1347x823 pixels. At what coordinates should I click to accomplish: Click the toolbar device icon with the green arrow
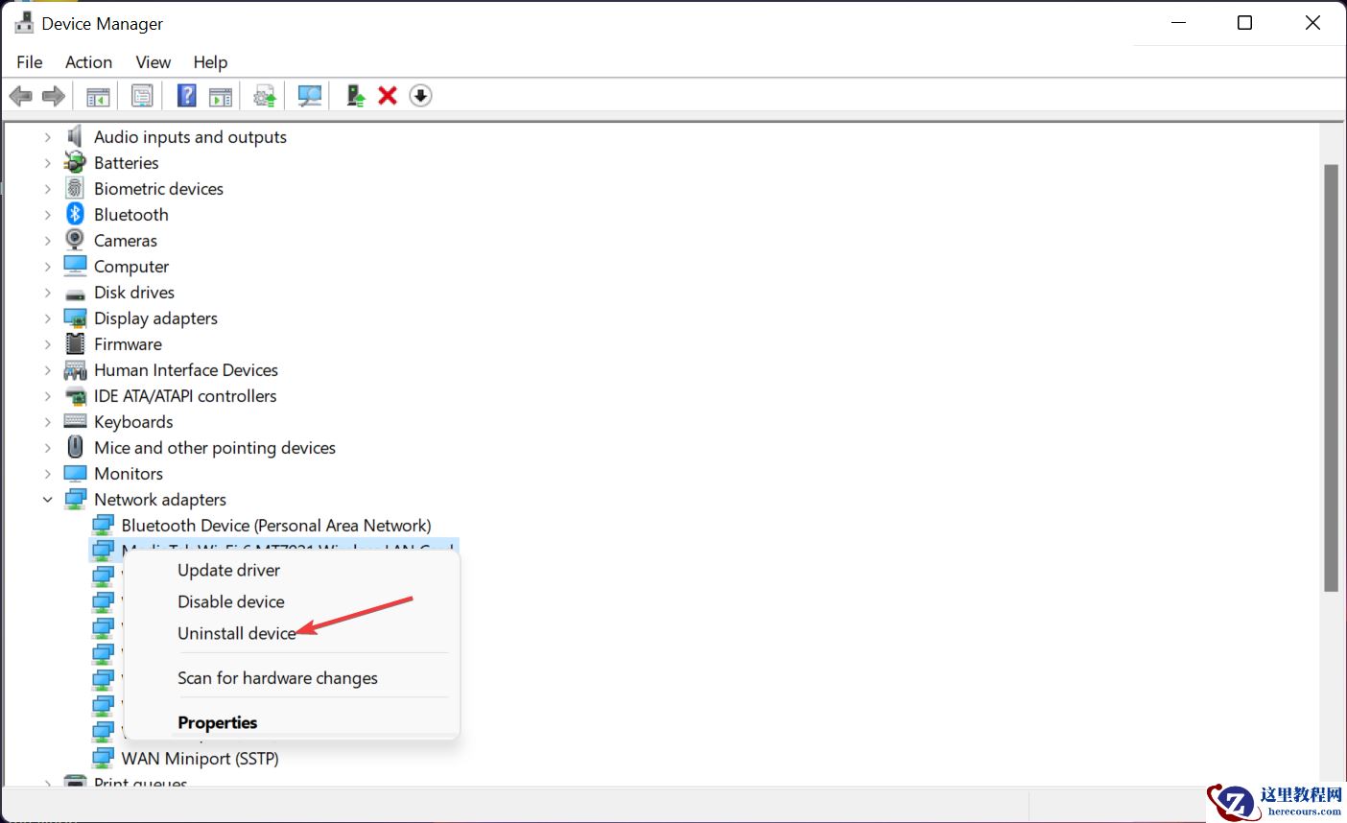point(355,96)
